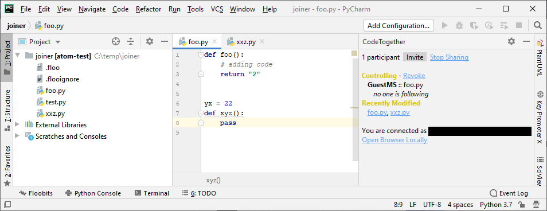The height and width of the screenshot is (211, 547).
Task: Switch to the xxz.py editor tab
Action: (245, 42)
